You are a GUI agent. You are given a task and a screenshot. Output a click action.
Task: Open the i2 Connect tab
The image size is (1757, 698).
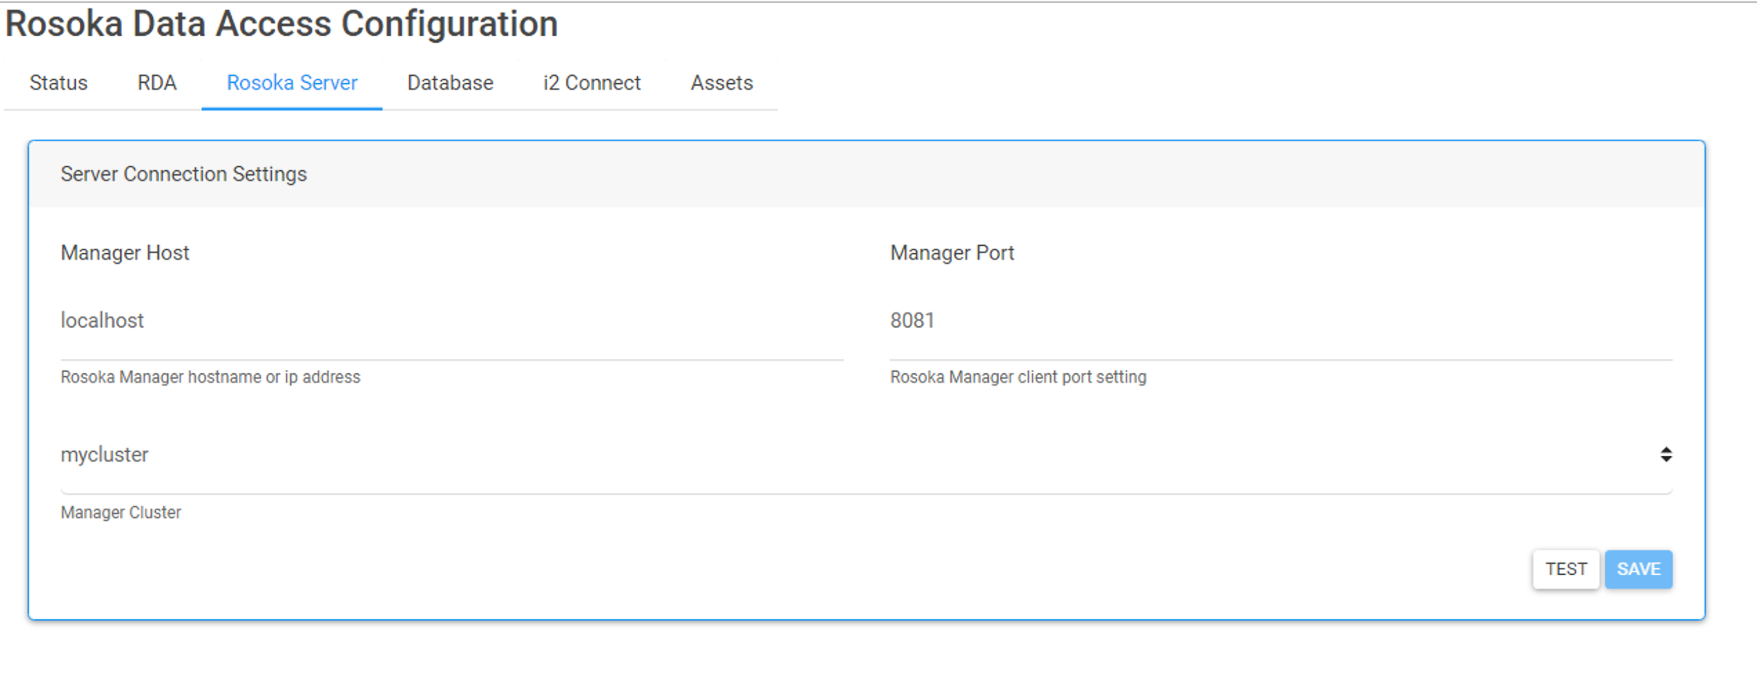591,83
